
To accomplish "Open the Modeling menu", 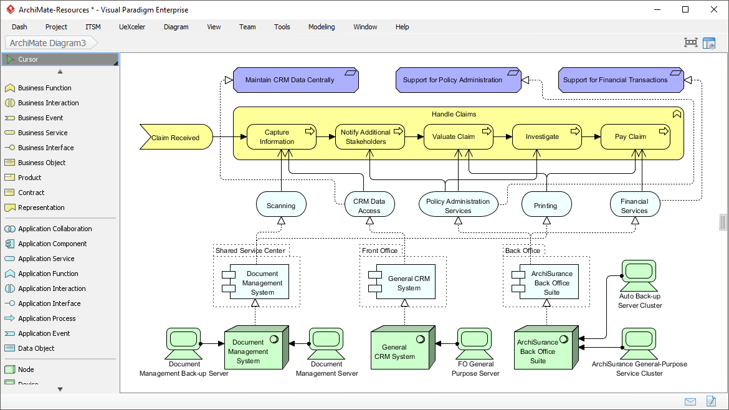I will coord(321,27).
